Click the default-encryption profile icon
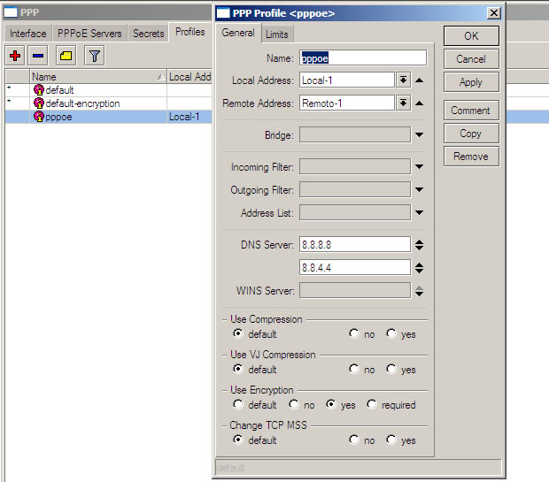The width and height of the screenshot is (549, 482). (38, 103)
